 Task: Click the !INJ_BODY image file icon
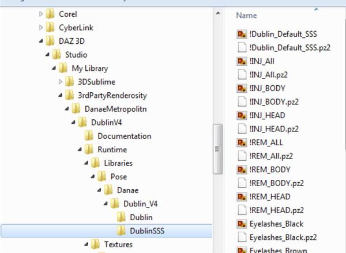point(242,88)
